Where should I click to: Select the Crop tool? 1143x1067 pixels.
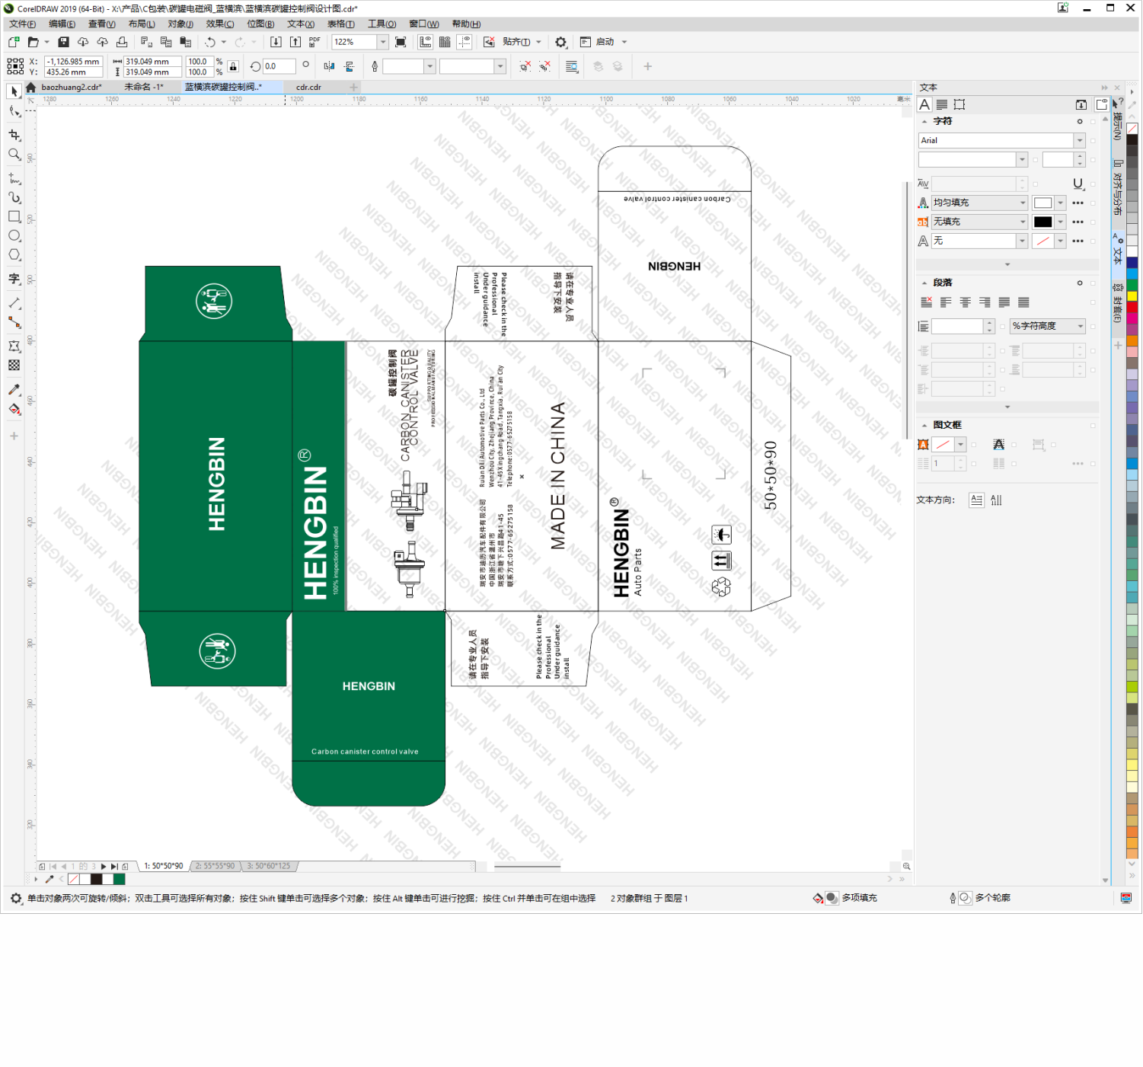(x=14, y=135)
